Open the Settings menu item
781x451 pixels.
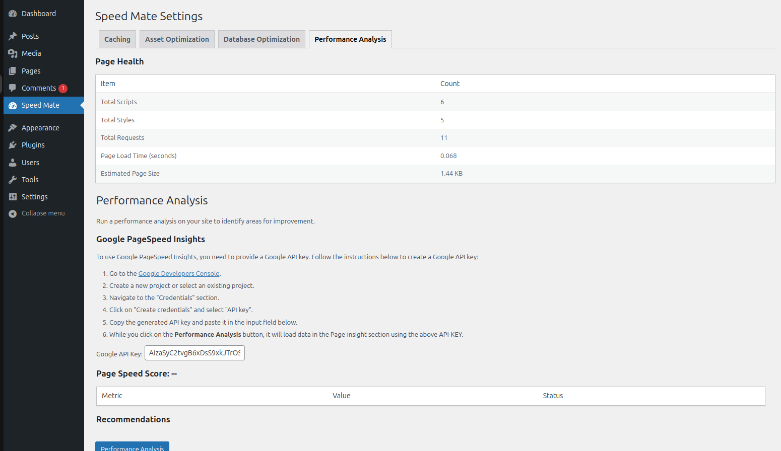44,197
